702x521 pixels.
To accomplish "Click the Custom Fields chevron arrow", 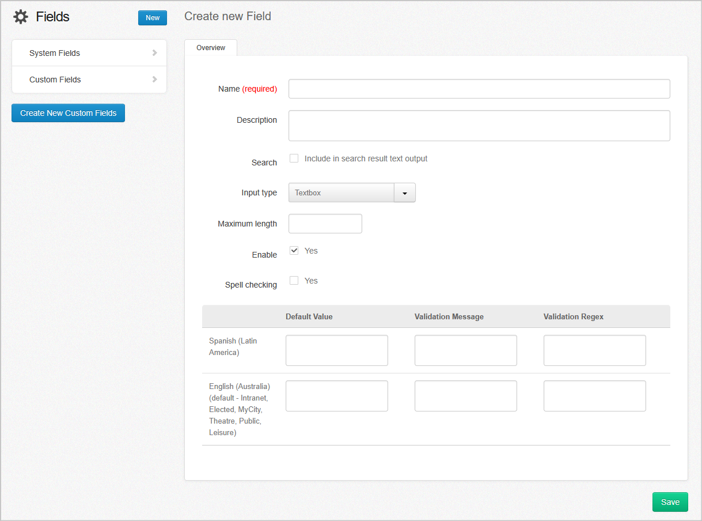I will pyautogui.click(x=154, y=80).
